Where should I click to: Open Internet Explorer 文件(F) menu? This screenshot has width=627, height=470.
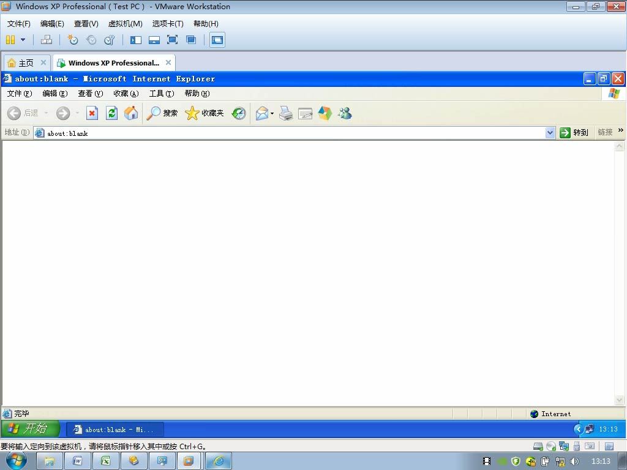tap(20, 94)
